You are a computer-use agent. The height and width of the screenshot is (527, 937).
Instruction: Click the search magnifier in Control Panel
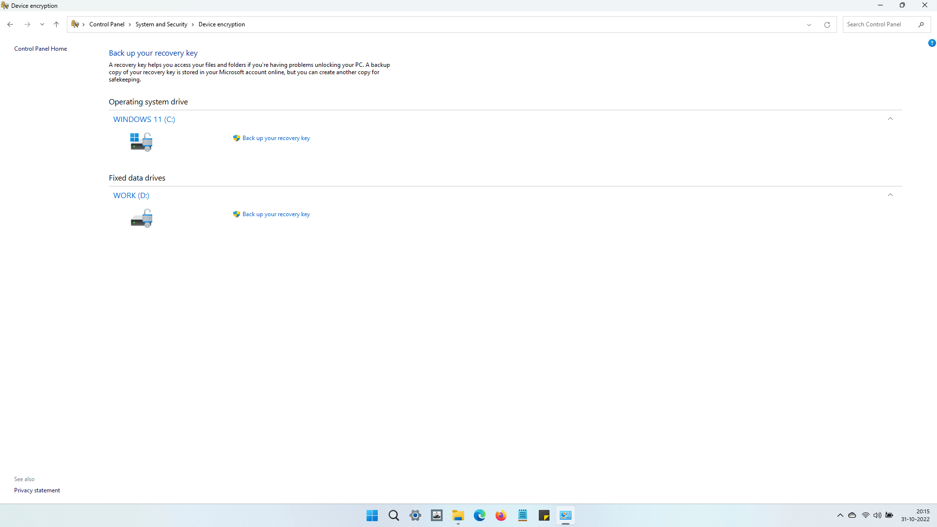click(x=921, y=24)
